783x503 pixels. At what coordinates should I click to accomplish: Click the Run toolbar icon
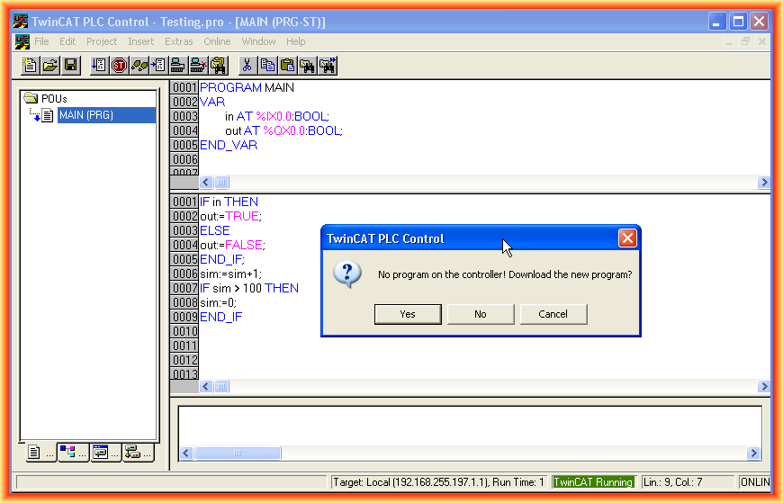click(x=99, y=65)
